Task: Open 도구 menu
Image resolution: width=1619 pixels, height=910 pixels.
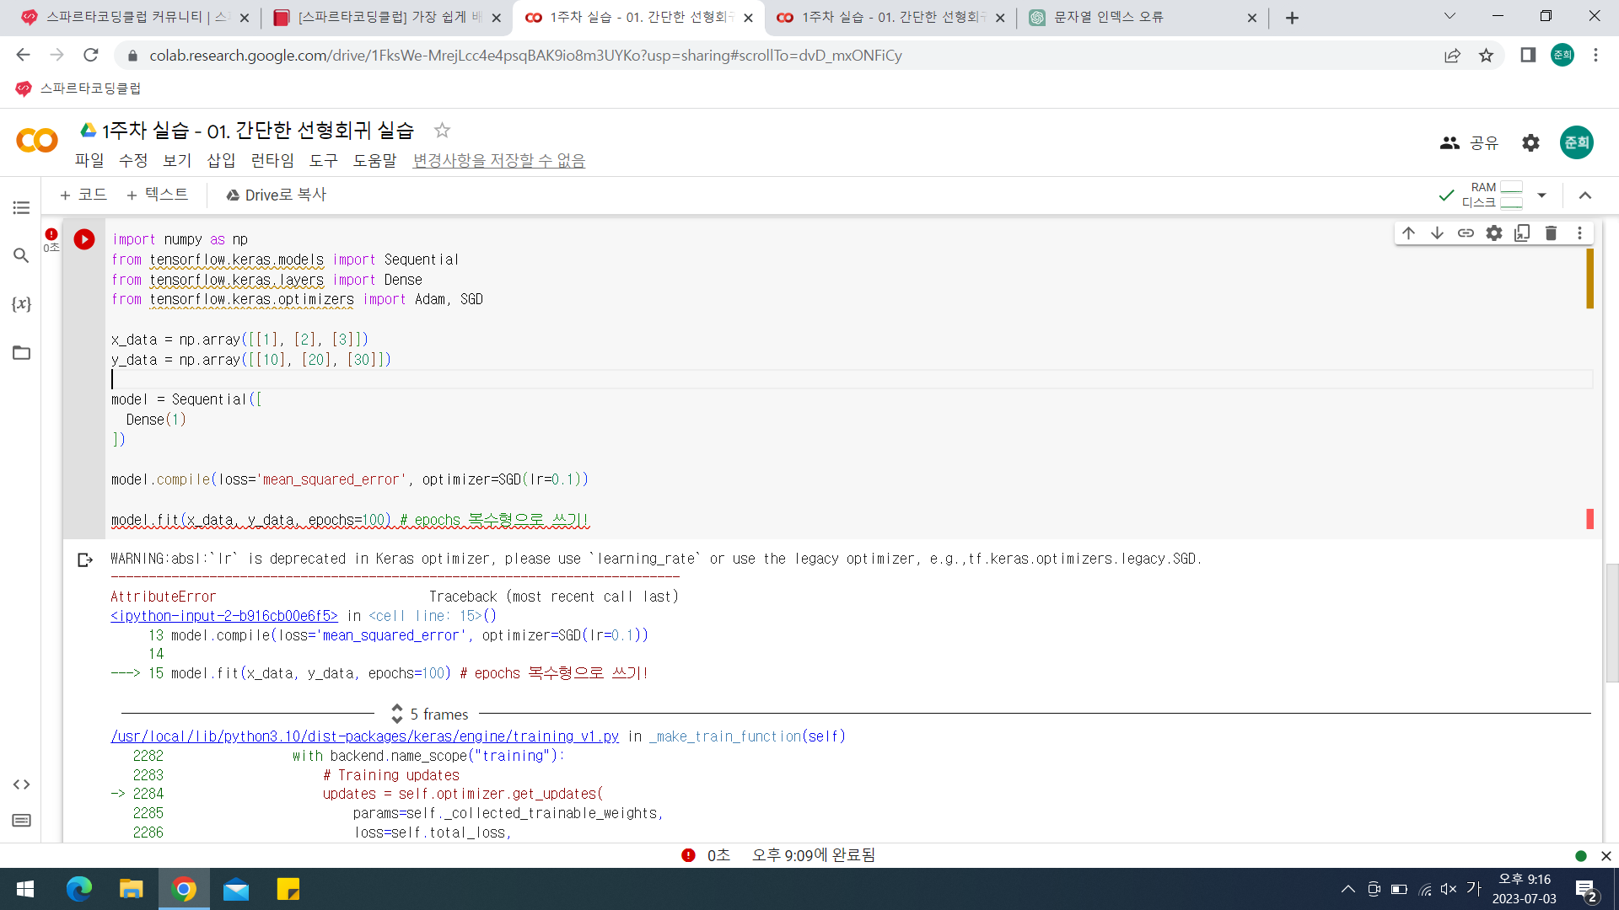Action: 324,160
